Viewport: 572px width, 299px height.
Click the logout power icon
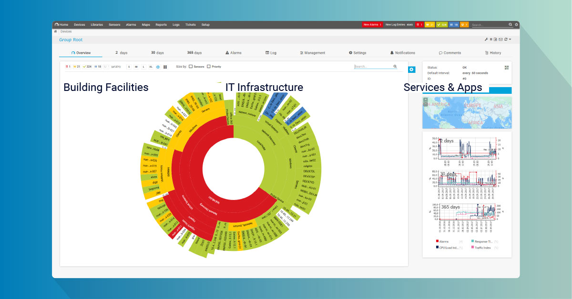tap(516, 24)
